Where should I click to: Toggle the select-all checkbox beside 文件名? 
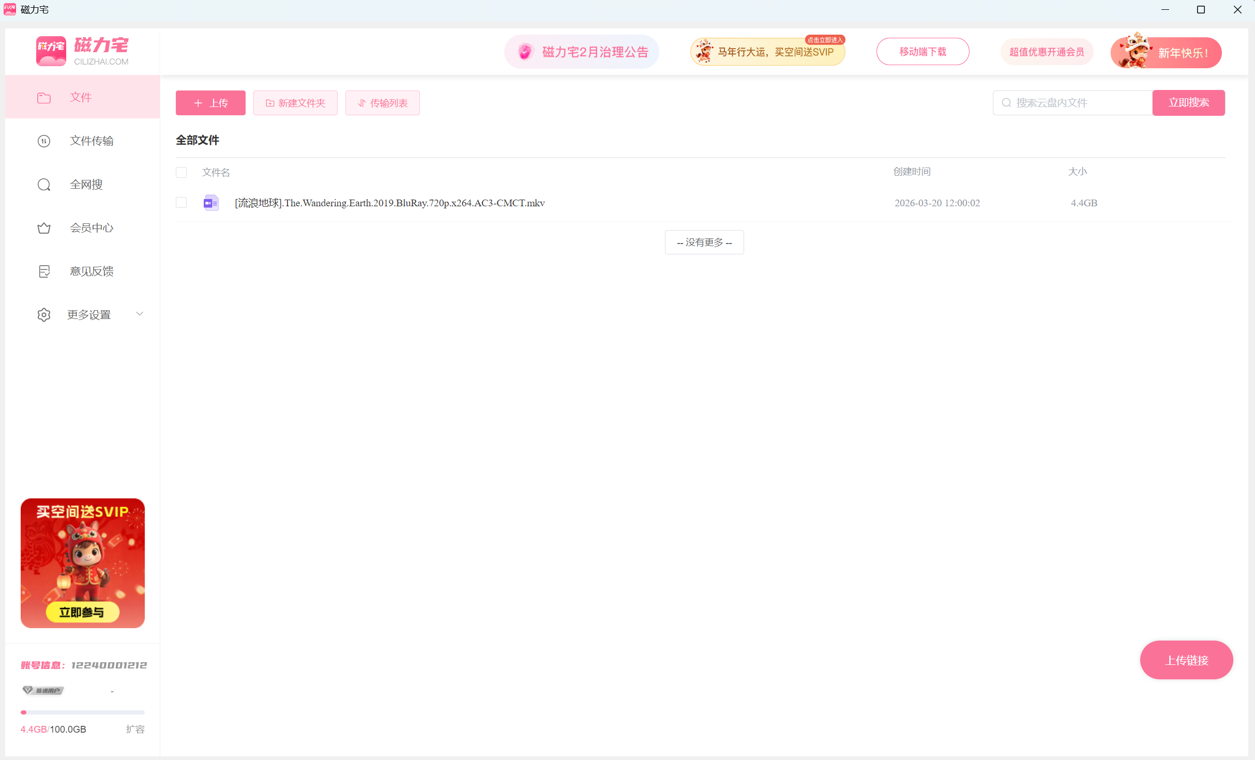click(x=181, y=172)
